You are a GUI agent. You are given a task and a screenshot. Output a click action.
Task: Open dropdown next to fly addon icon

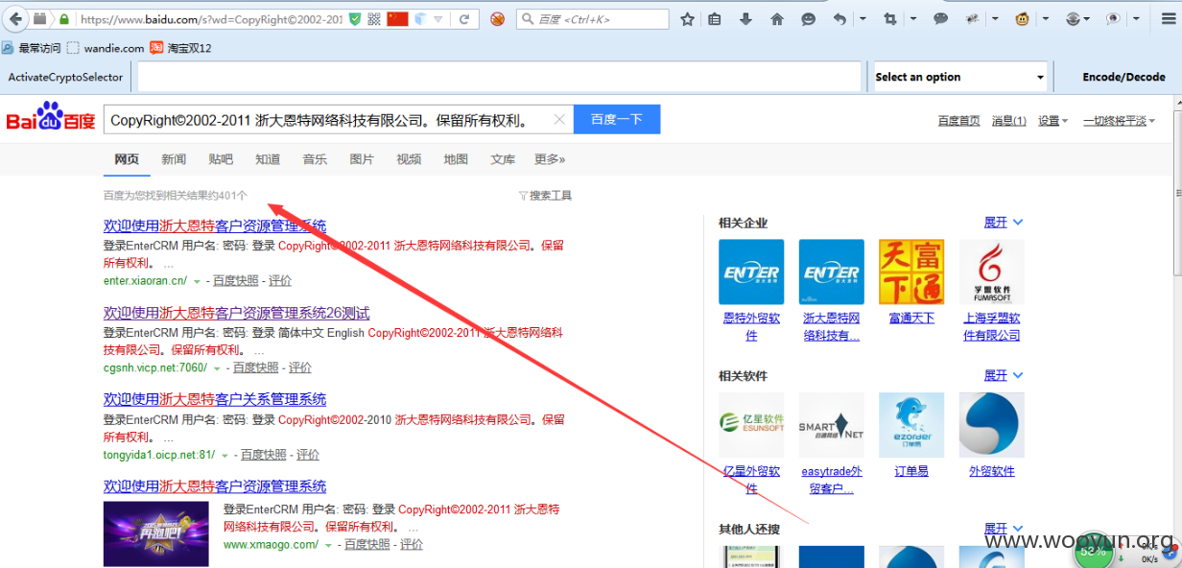click(x=995, y=19)
